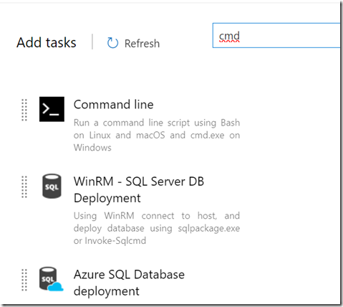Click the Command line task description text
The height and width of the screenshot is (307, 343).
pyautogui.click(x=157, y=135)
